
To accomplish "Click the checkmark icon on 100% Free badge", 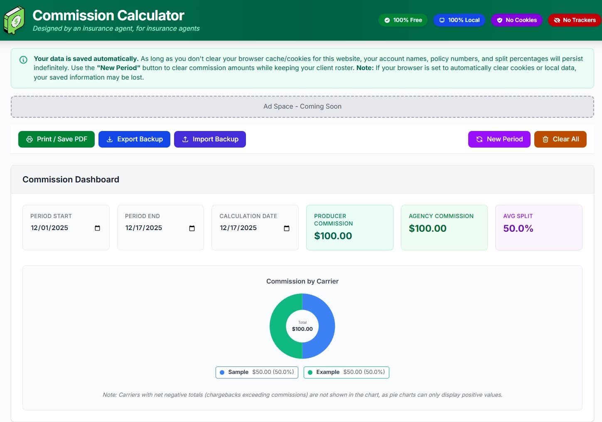I will tap(387, 19).
